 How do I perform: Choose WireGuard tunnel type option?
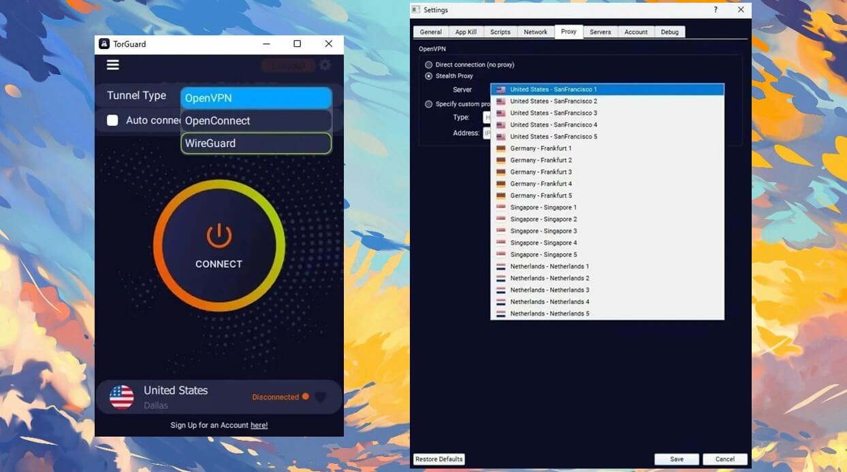[x=256, y=143]
